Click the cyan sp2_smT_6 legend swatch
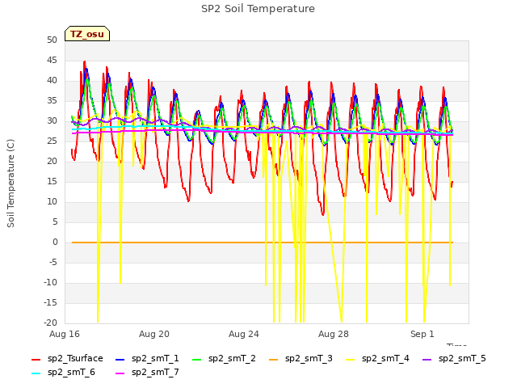The height and width of the screenshot is (388, 517). (36, 373)
